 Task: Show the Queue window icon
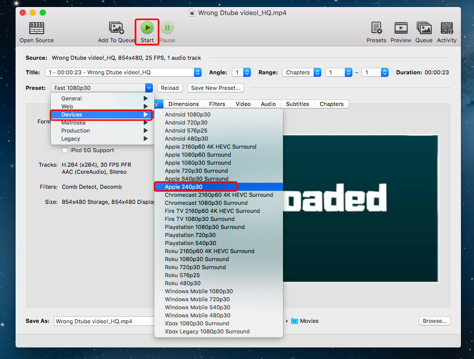[x=424, y=28]
